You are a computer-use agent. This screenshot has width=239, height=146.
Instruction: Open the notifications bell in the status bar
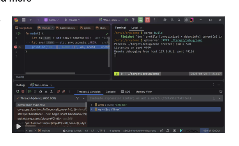[x=168, y=131]
